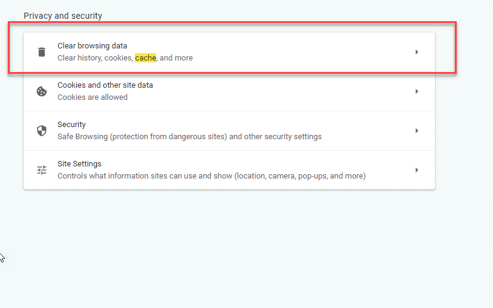
Task: Click the trash can icon
Action: (42, 52)
